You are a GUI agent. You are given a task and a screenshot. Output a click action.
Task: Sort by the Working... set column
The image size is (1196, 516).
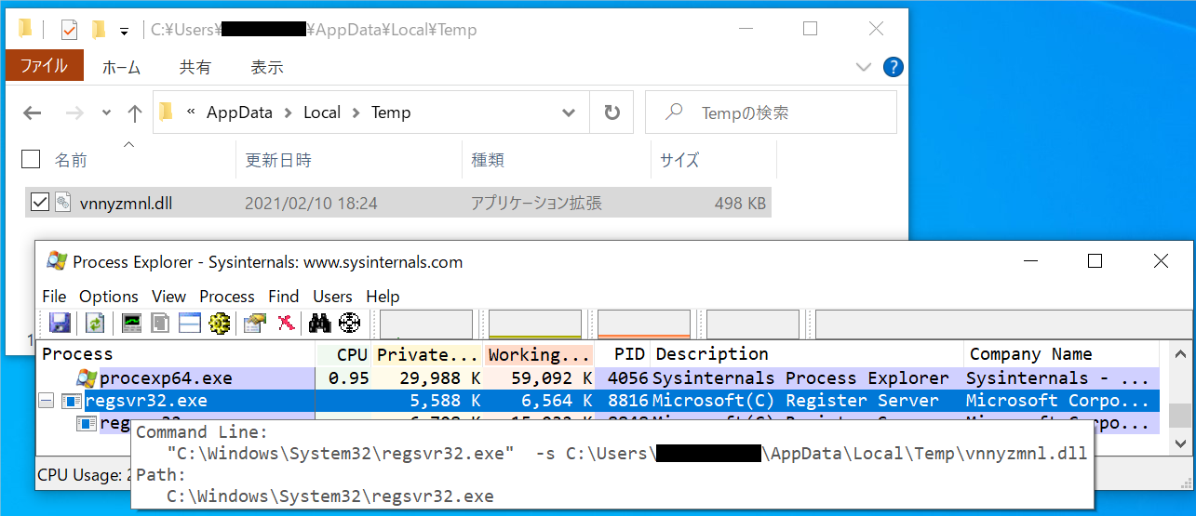click(539, 354)
